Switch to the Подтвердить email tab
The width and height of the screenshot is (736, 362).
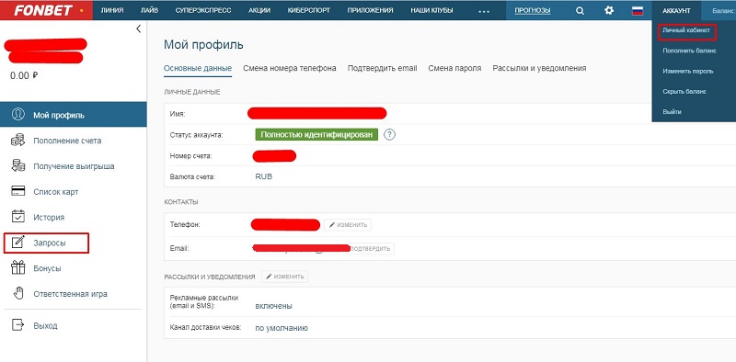[x=382, y=68]
